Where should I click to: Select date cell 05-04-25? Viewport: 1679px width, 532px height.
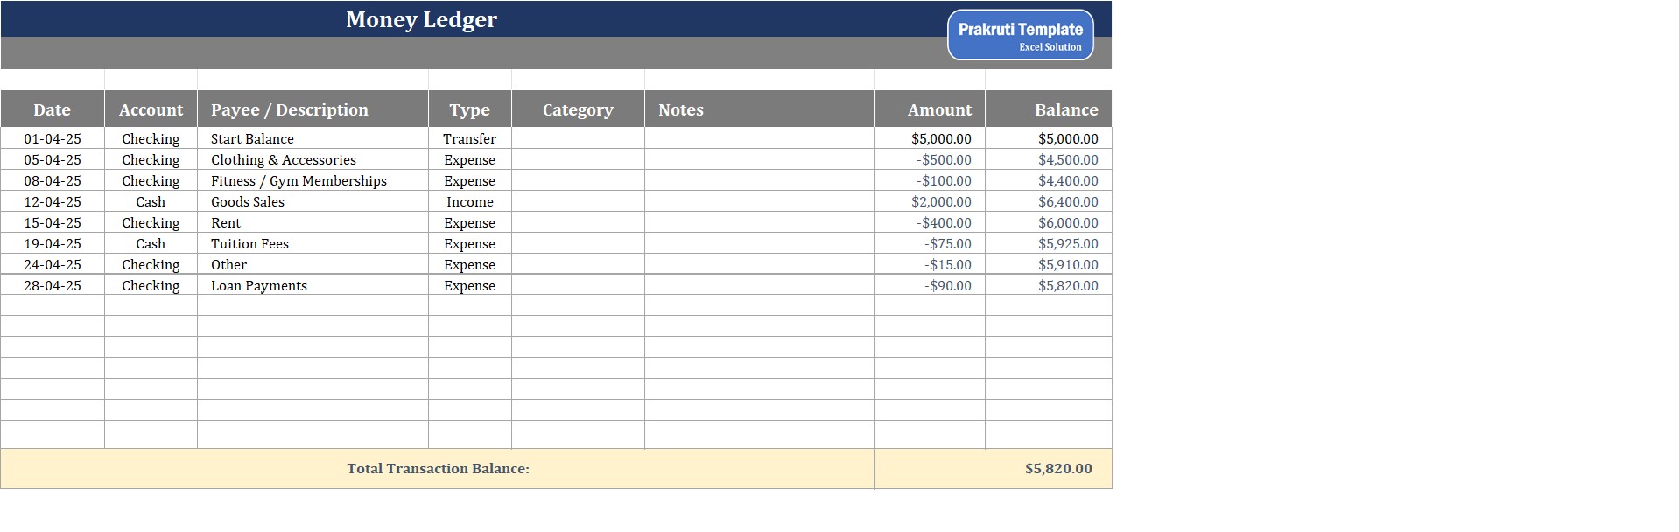click(53, 159)
